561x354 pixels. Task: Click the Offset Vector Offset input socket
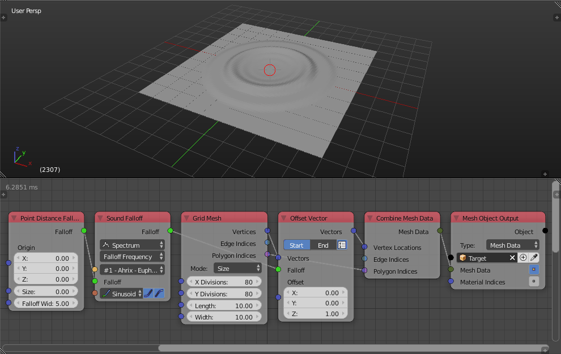[278, 297]
